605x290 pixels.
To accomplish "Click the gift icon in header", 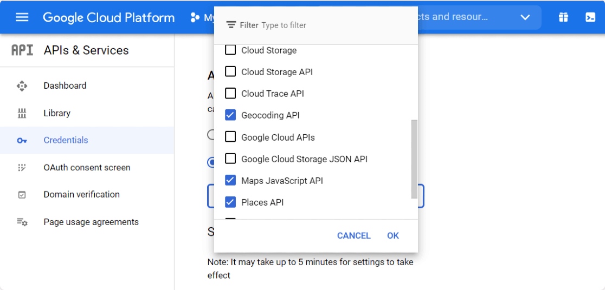I will click(x=563, y=17).
